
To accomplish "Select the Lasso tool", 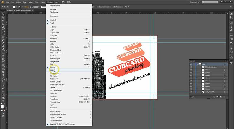I will (x=3, y=24).
